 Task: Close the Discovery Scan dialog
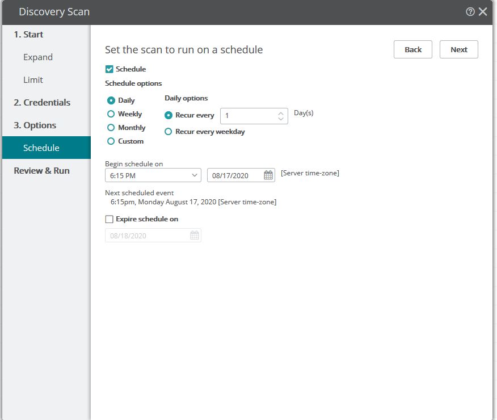[x=483, y=12]
